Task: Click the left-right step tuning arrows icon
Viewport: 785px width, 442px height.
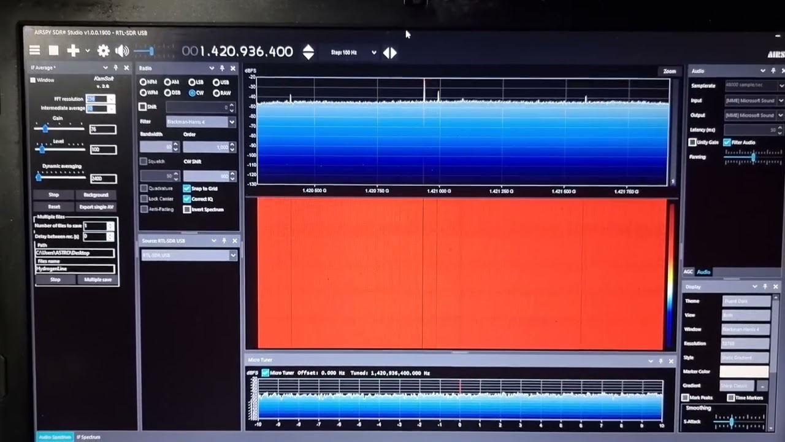Action: [390, 53]
